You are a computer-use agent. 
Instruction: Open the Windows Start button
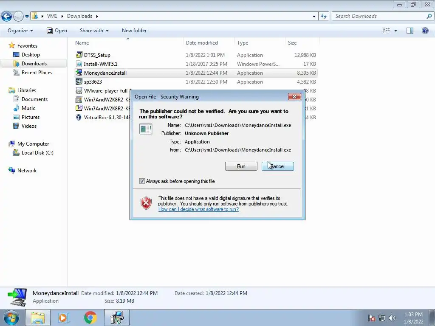(x=11, y=318)
